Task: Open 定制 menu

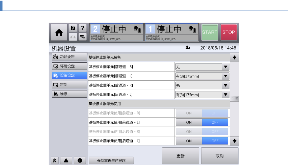Action: coord(69,84)
